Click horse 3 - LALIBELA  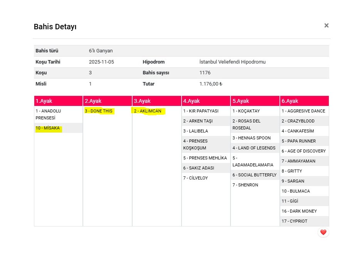point(206,131)
